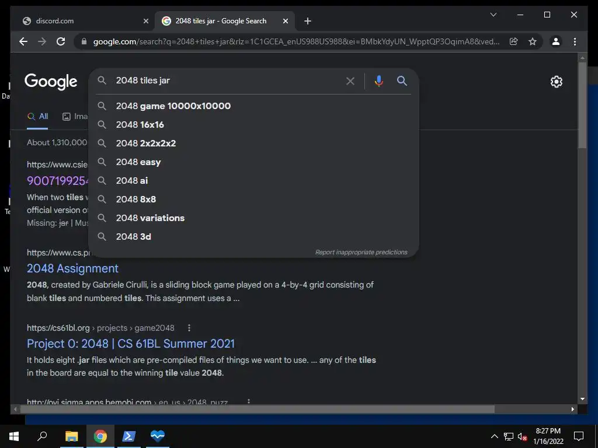Click the horizontal scrollbar thumb

257,409
